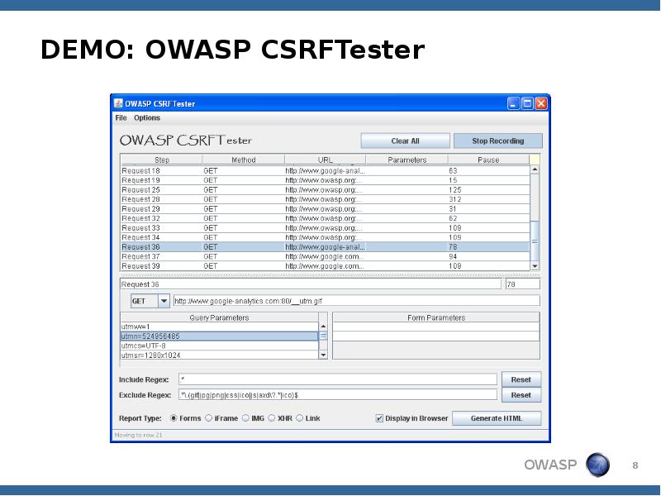The image size is (661, 496).
Task: Click scroll down arrow in requests table
Action: 534,266
